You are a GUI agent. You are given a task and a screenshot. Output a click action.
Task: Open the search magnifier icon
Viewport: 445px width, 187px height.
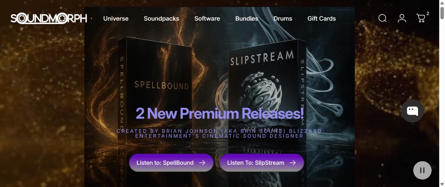point(382,18)
